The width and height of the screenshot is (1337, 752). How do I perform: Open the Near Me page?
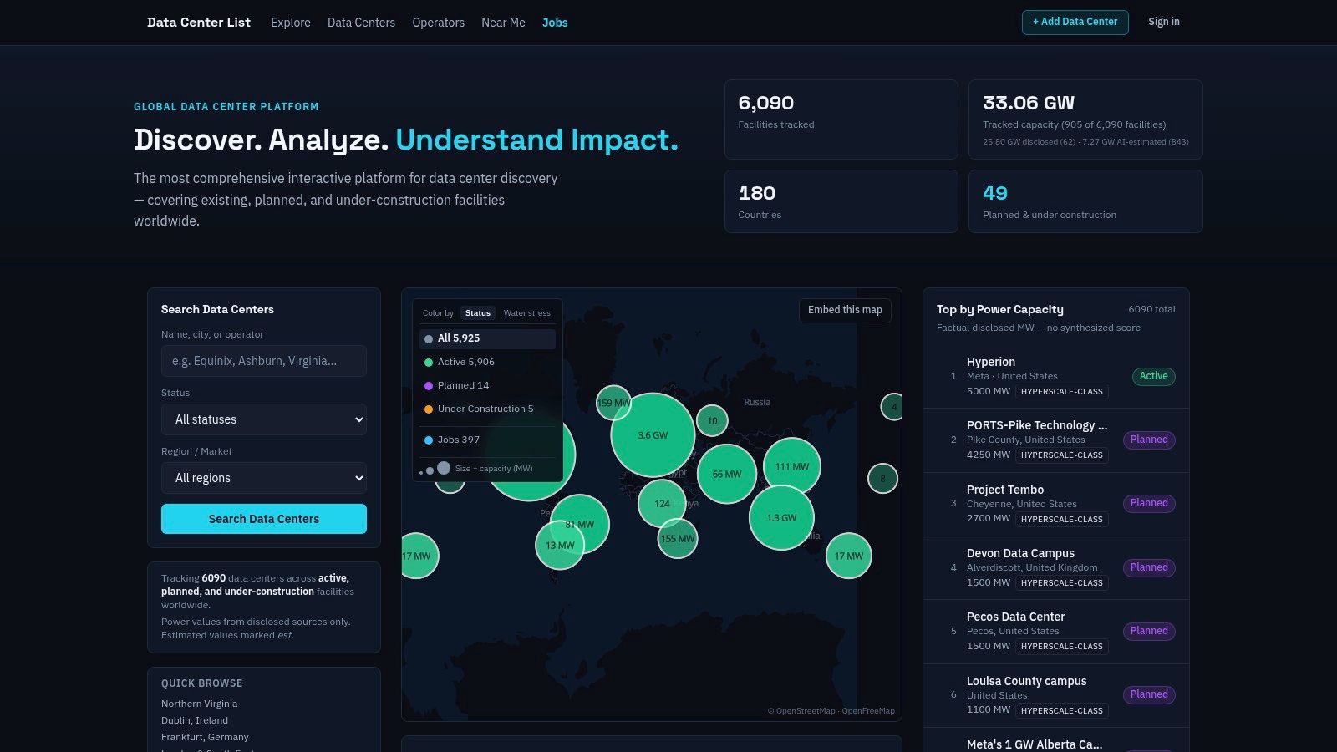[503, 23]
